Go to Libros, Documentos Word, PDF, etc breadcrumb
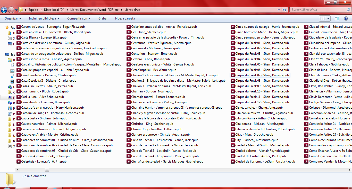The height and width of the screenshot is (189, 352). click(x=94, y=10)
